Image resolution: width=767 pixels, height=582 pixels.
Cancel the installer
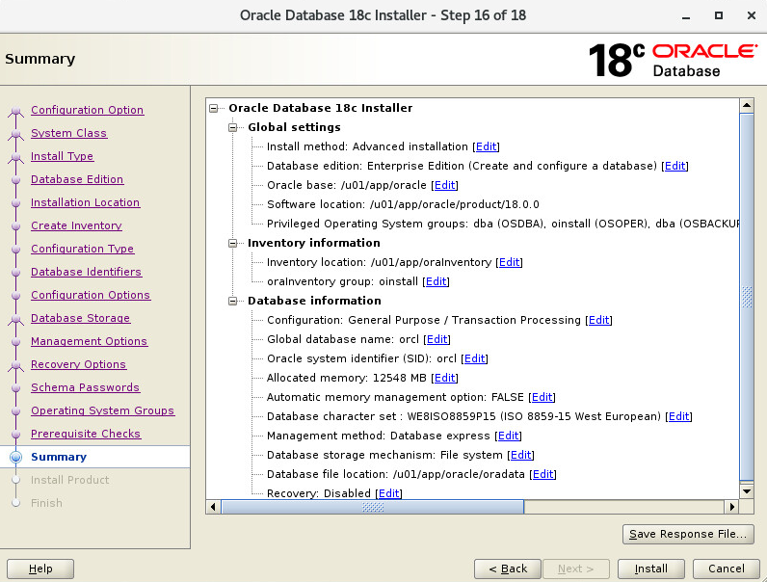(727, 569)
